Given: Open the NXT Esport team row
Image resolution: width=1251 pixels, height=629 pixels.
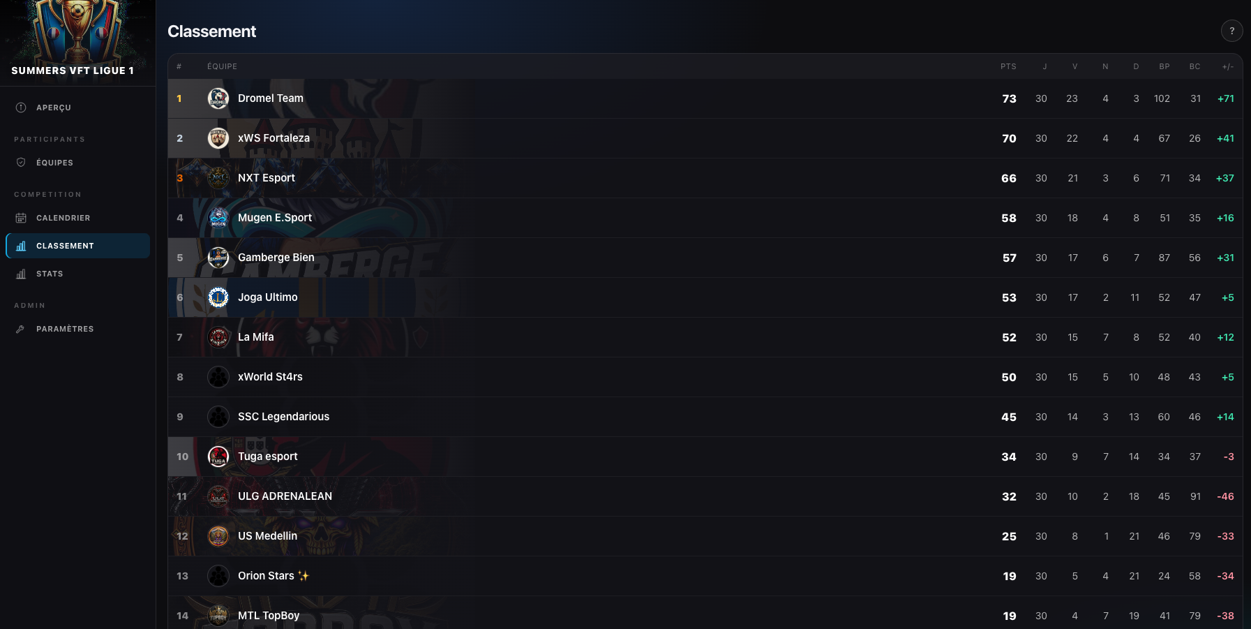Looking at the screenshot, I should pos(705,178).
